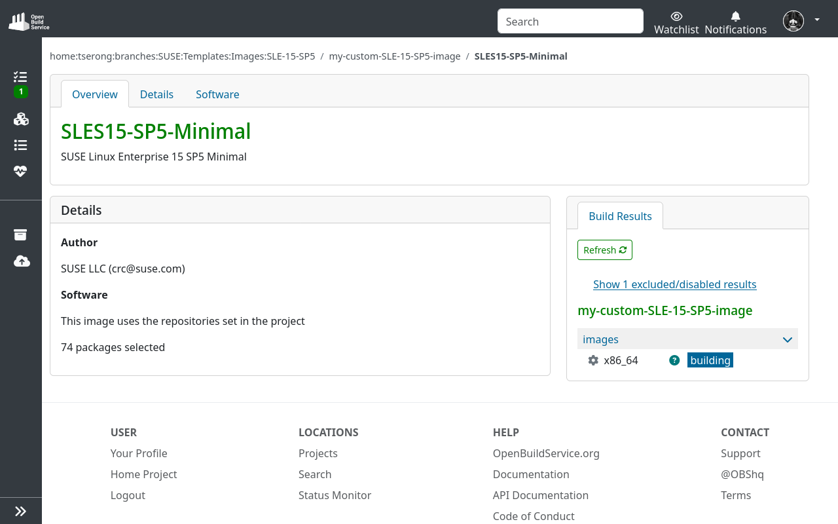Collapse the images repository chevron
This screenshot has width=838, height=524.
tap(787, 339)
